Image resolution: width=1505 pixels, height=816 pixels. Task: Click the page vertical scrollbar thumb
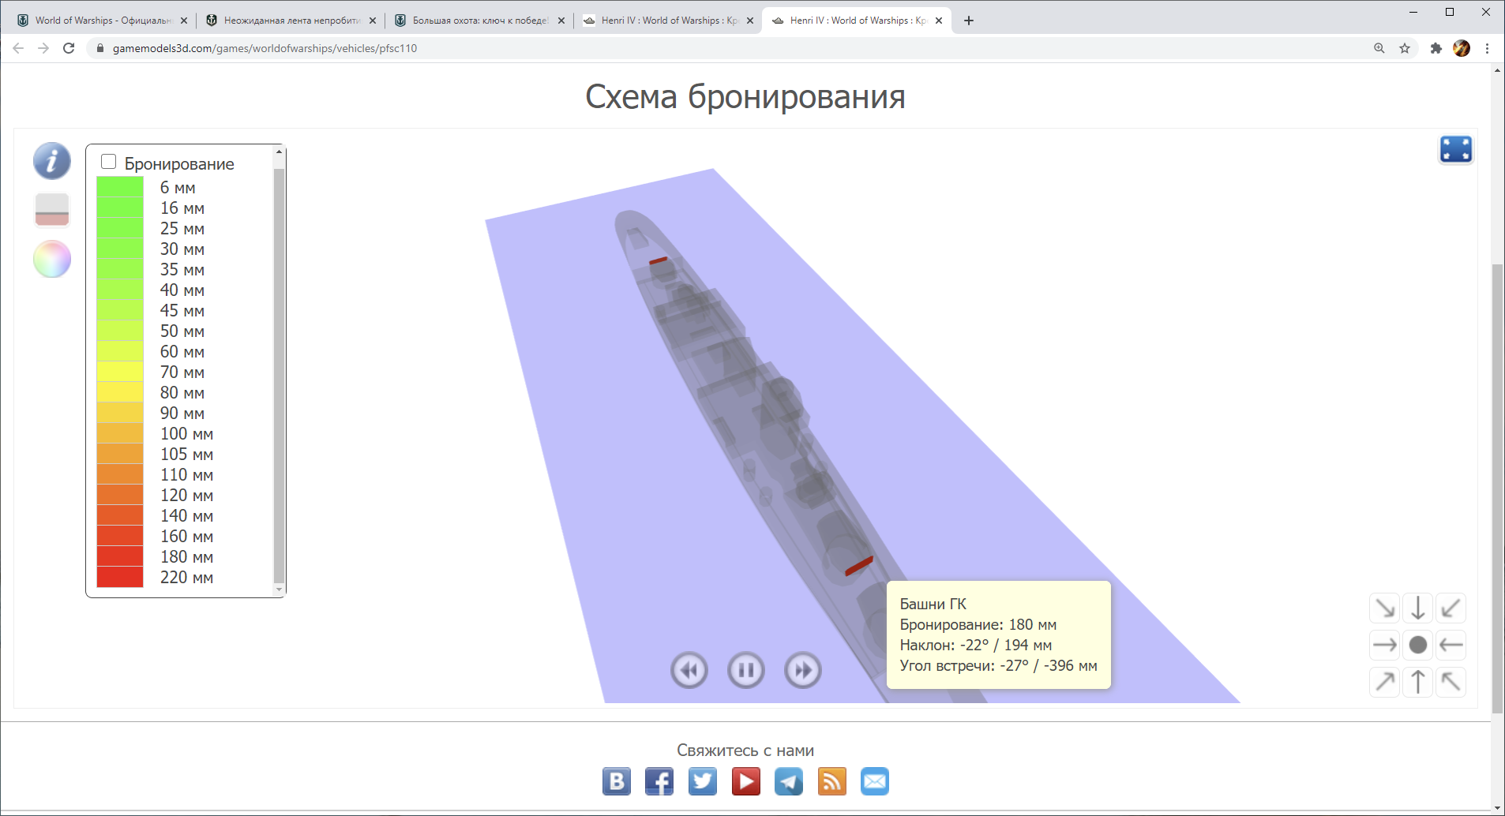pyautogui.click(x=1497, y=489)
